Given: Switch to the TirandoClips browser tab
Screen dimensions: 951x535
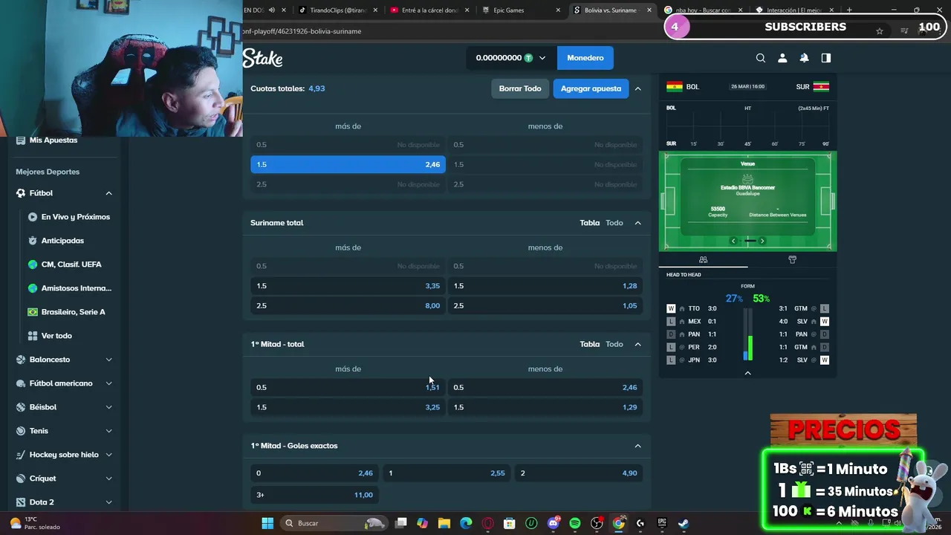Looking at the screenshot, I should pyautogui.click(x=338, y=10).
